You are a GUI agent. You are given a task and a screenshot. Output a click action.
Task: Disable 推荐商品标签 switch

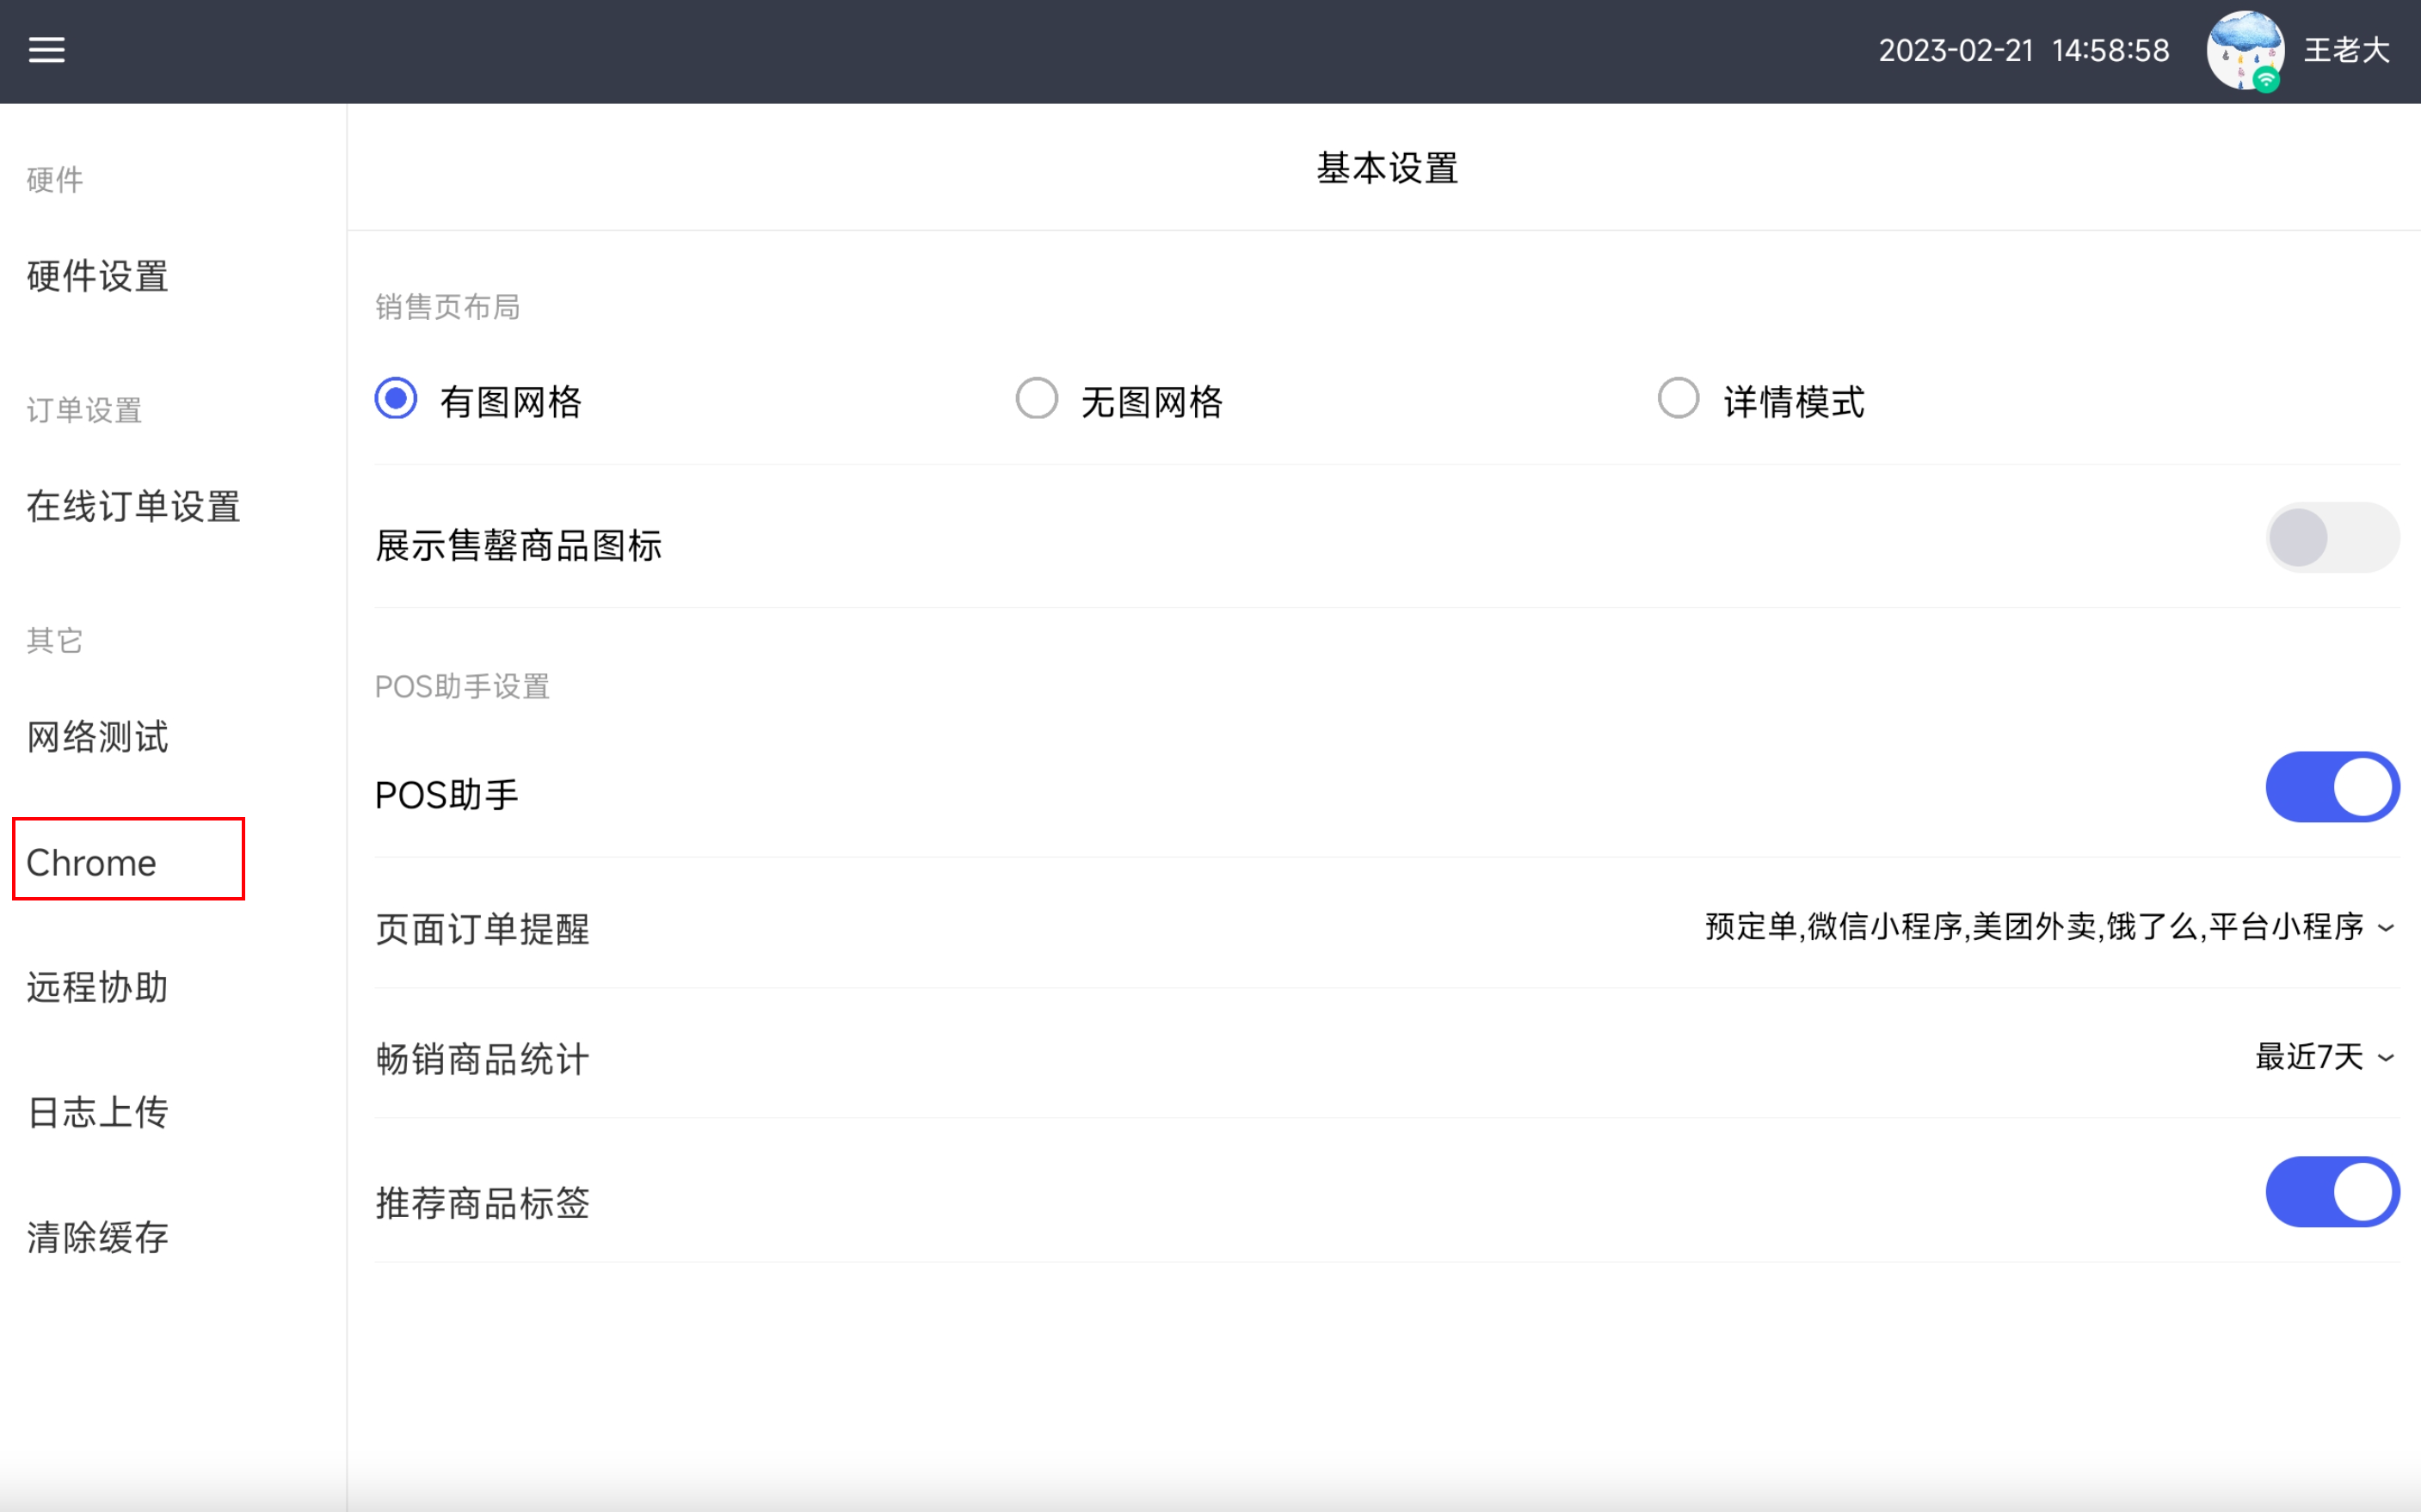[x=2332, y=1192]
